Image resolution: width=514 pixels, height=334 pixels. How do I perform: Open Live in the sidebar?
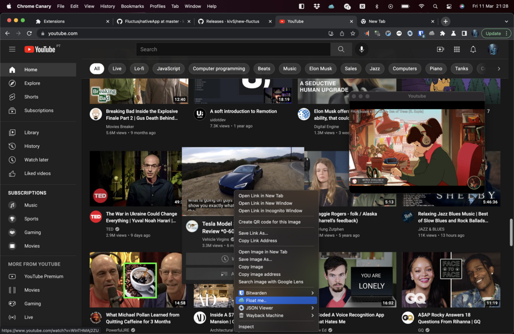pos(38,317)
